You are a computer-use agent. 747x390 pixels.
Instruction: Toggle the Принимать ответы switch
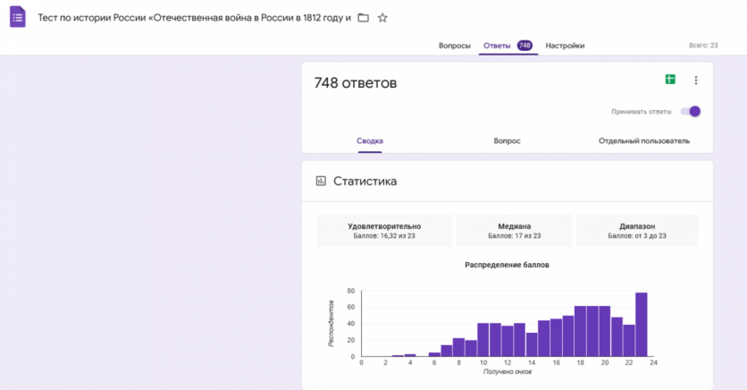pyautogui.click(x=690, y=112)
